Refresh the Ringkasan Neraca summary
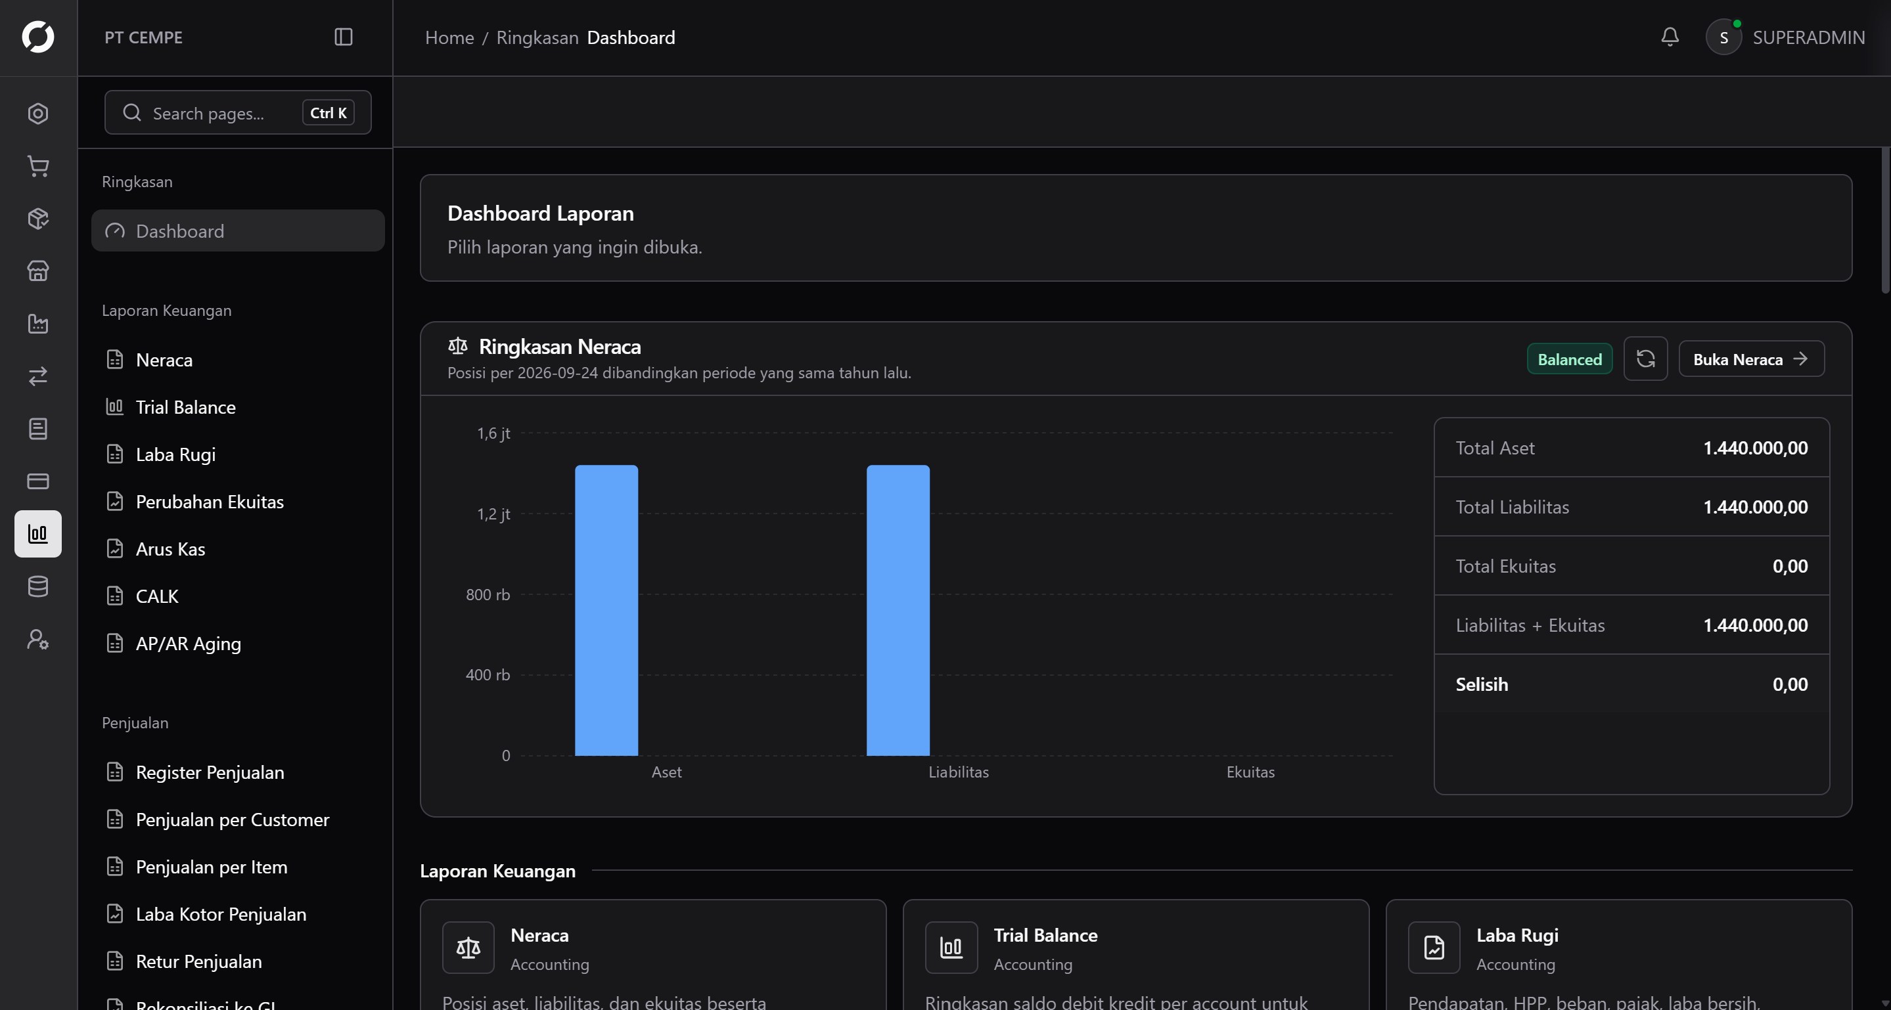Image resolution: width=1891 pixels, height=1010 pixels. click(1646, 359)
